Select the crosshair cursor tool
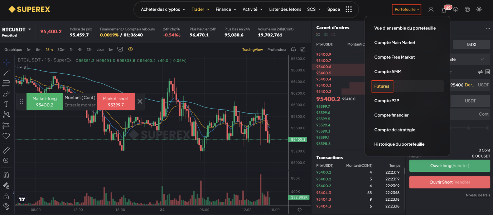493x215 pixels. [6, 62]
